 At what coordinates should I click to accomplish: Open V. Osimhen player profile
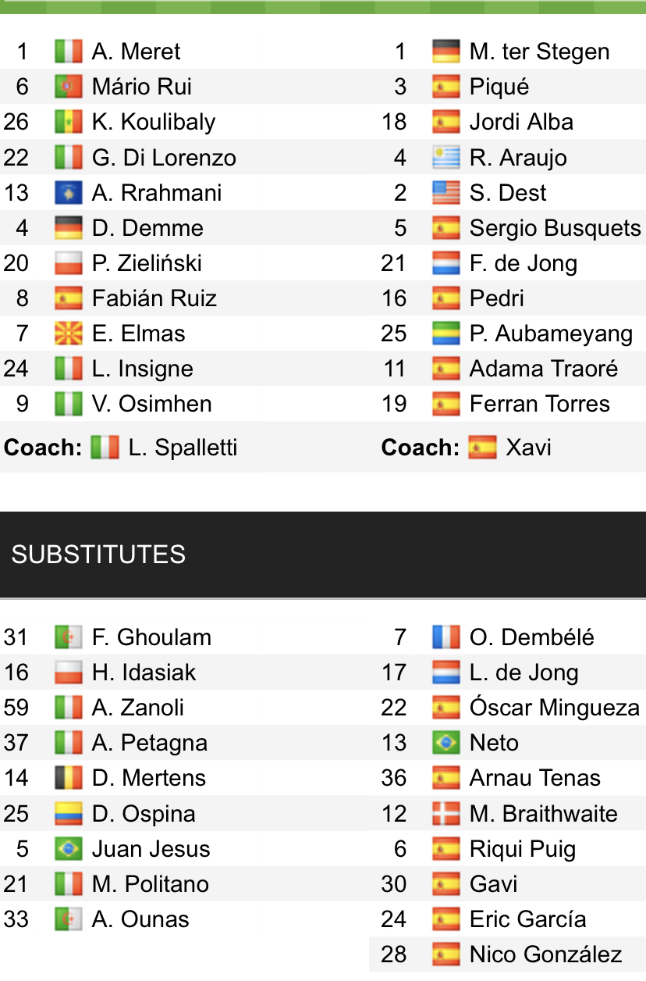click(151, 404)
